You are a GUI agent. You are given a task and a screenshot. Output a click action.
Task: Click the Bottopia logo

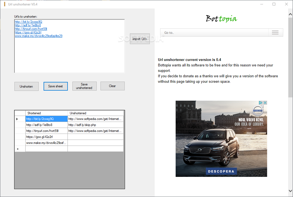click(221, 19)
